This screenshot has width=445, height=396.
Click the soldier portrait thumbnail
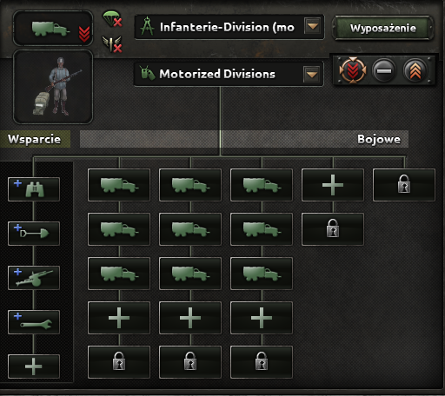point(53,87)
